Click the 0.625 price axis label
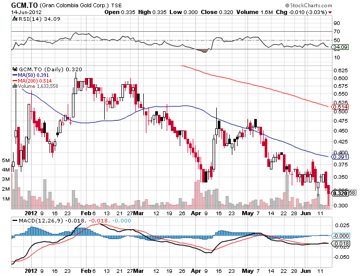The height and width of the screenshot is (276, 360). coord(341,70)
